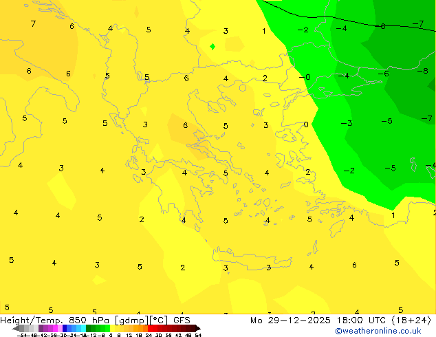Click the "[°C]" unit label

coord(159,320)
